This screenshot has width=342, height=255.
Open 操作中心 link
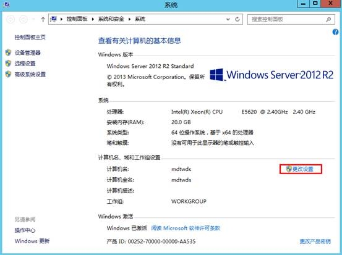(x=25, y=230)
